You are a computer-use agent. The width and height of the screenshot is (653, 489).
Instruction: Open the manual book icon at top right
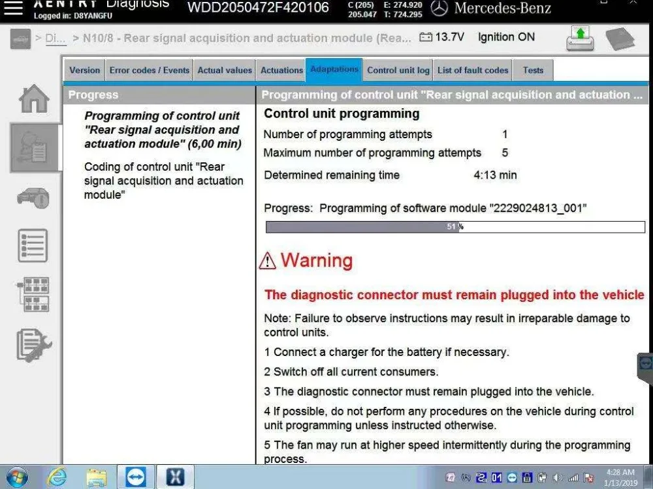[x=620, y=39]
